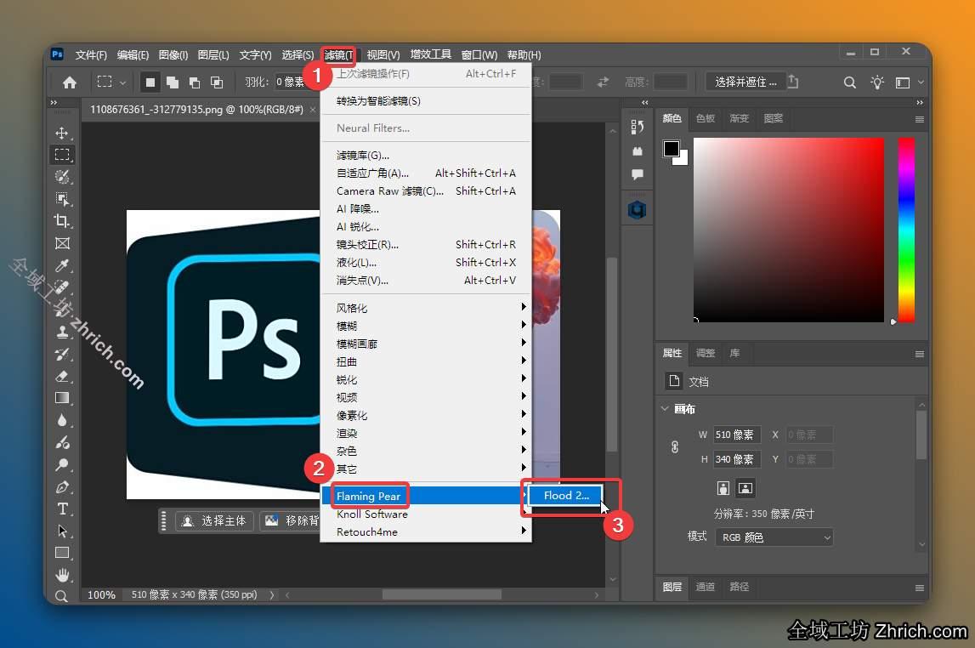Viewport: 975px width, 648px height.
Task: Select the Dodge tool
Action: (61, 464)
